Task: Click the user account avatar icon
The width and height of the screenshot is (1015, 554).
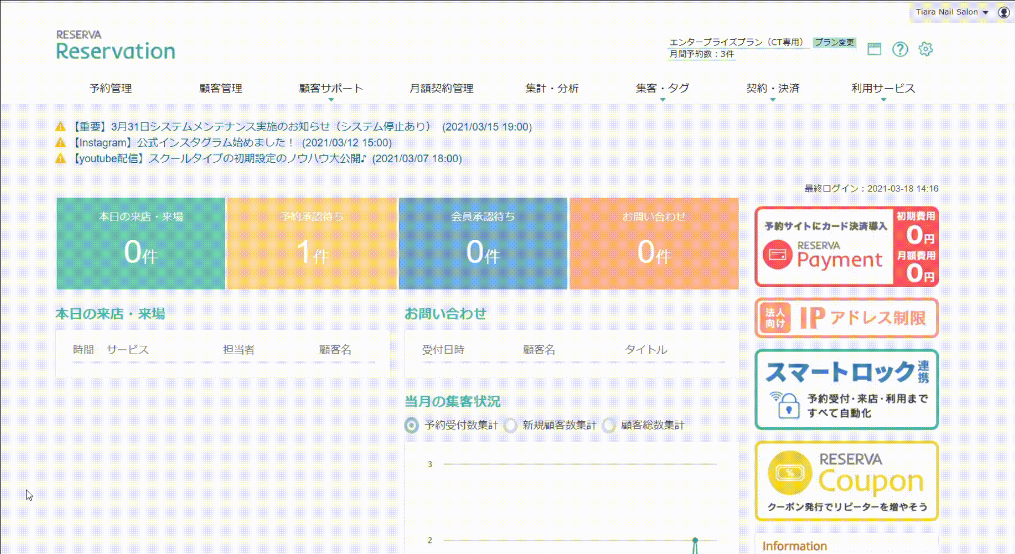Action: [1004, 12]
